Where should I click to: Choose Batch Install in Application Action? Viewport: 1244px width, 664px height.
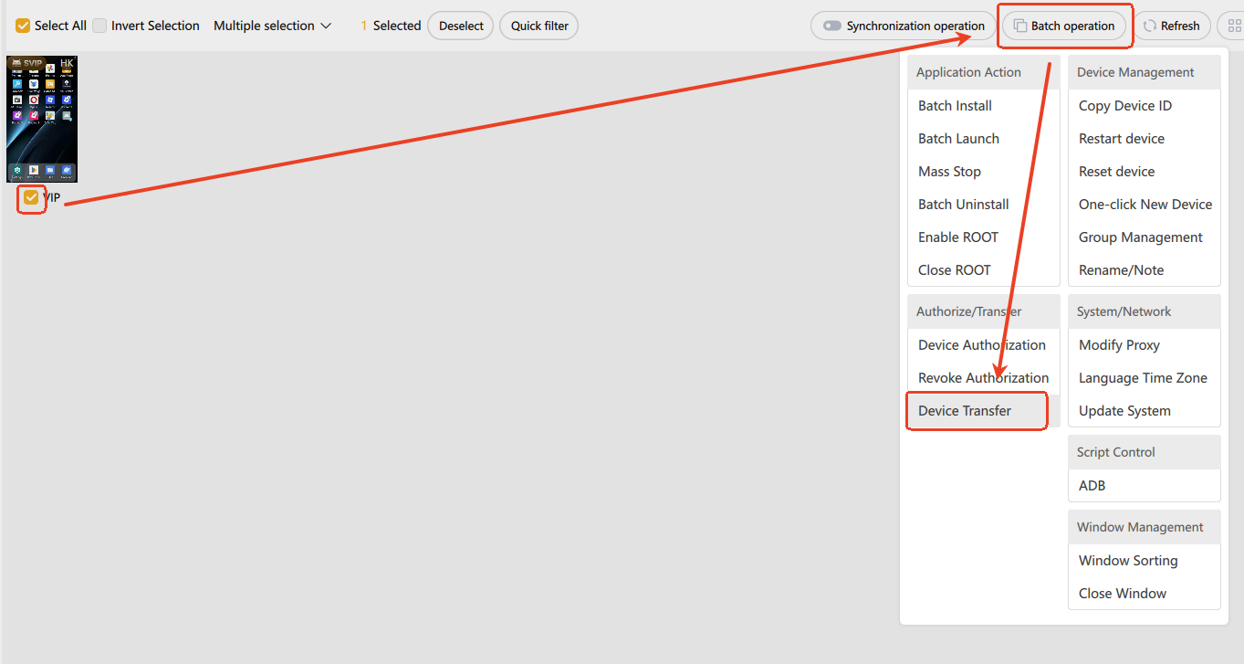(x=955, y=106)
